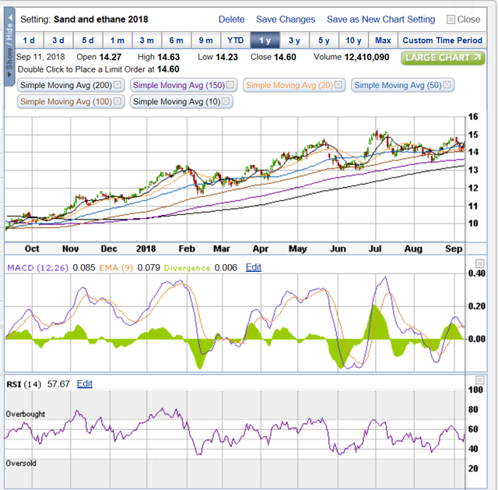Remove the Simple Moving Avg (150) indicator

click(x=230, y=85)
